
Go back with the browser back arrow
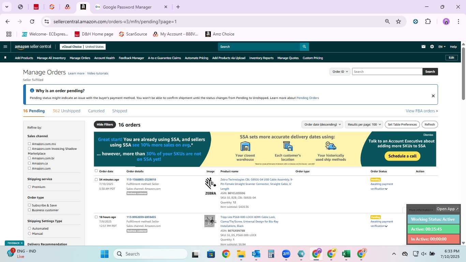(8, 21)
